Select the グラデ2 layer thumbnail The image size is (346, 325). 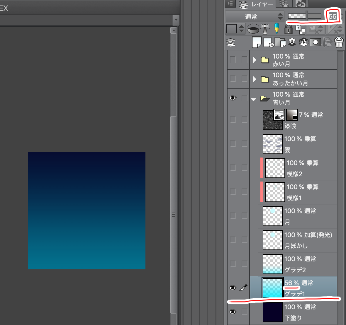point(273,264)
